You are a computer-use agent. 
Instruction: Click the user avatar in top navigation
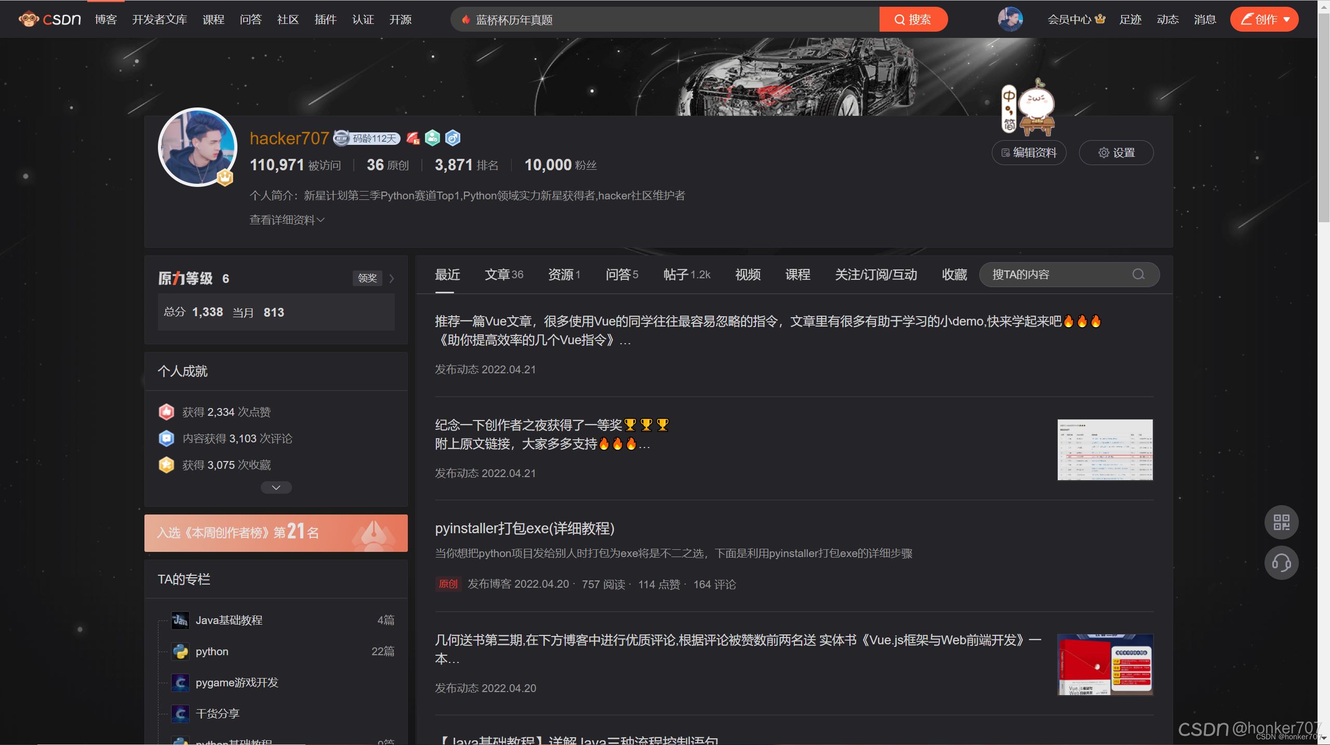[1009, 19]
